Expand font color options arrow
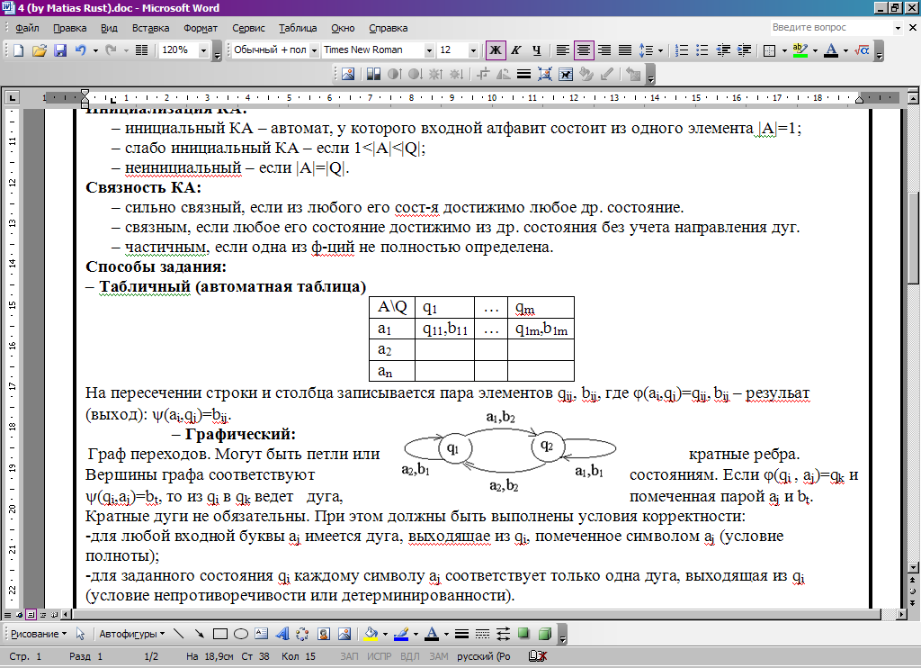This screenshot has width=921, height=668. pos(845,50)
